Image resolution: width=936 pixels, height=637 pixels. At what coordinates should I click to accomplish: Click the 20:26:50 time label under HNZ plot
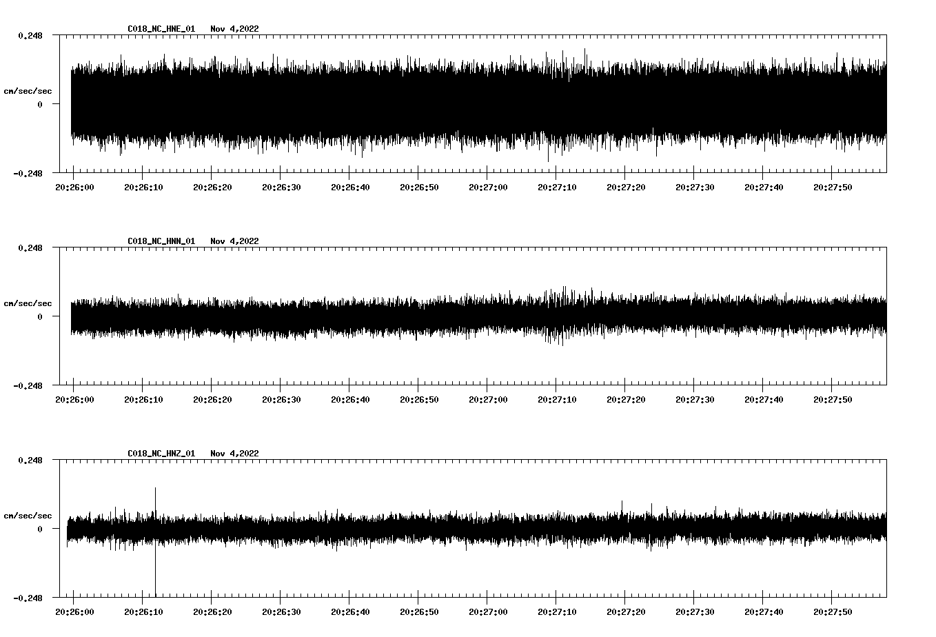pos(419,612)
